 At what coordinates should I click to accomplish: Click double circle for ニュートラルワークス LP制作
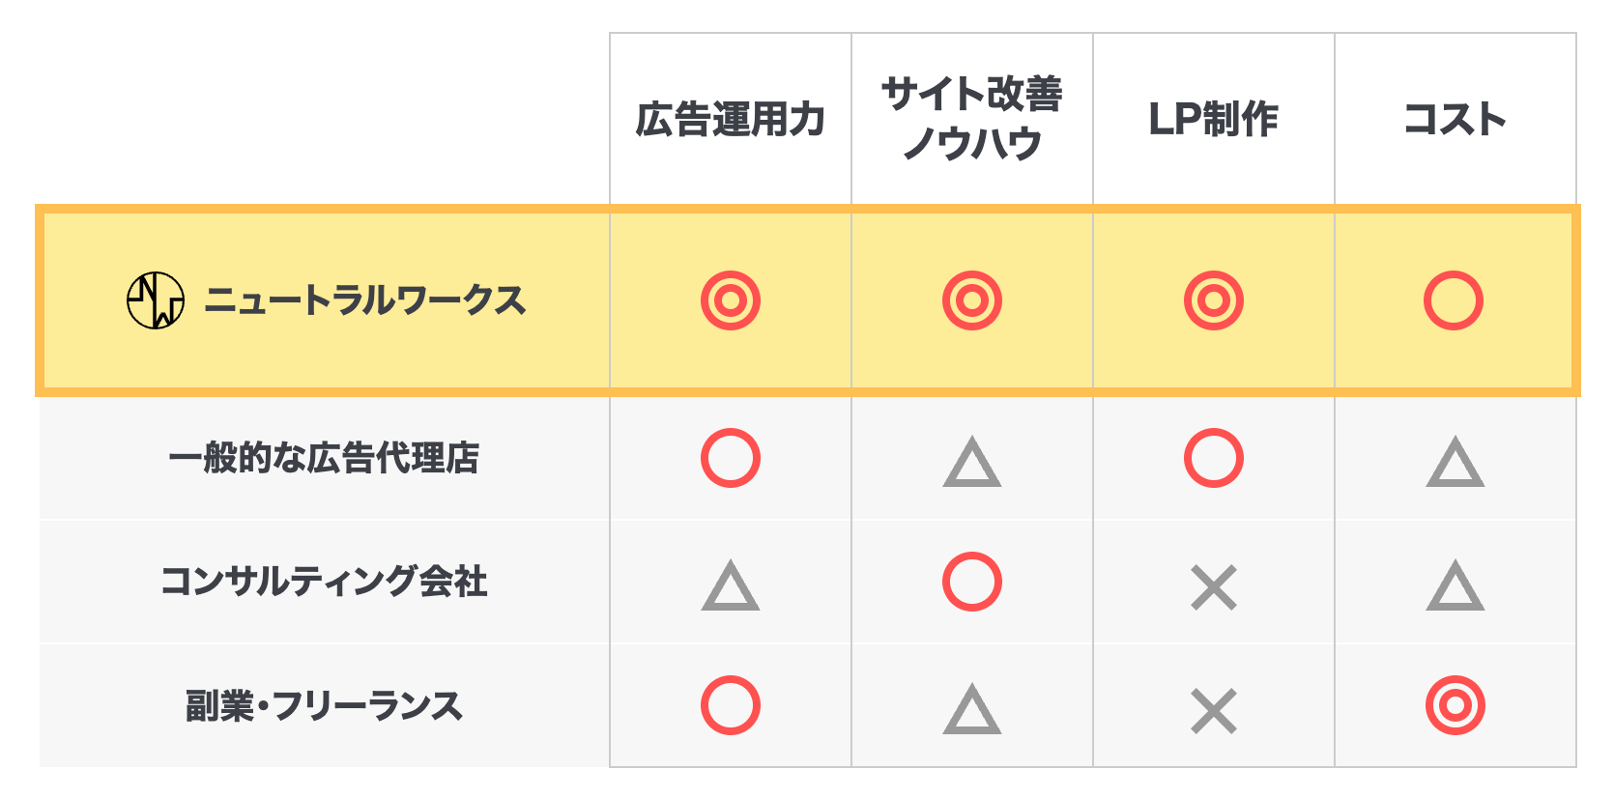point(1214,300)
